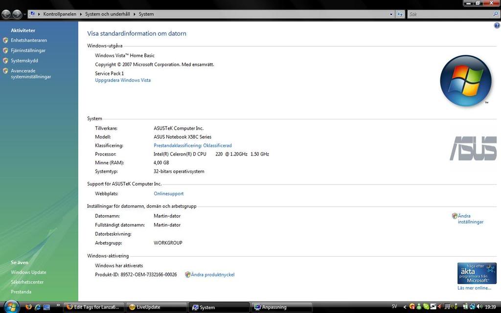Click the green Messenger buddy tray icon
Viewport: 501px width, 313px height.
pyautogui.click(x=419, y=307)
